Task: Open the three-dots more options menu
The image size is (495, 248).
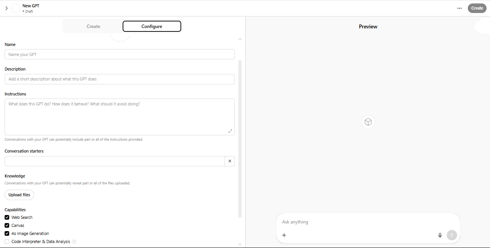Action: pyautogui.click(x=459, y=8)
